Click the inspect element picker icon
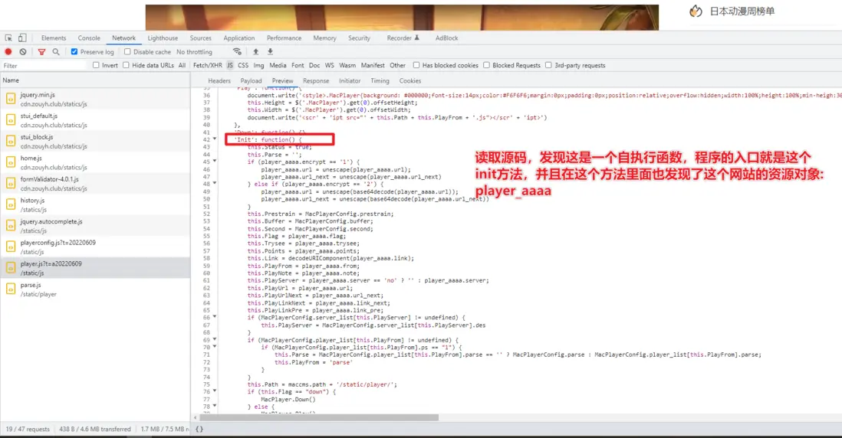 coord(8,38)
